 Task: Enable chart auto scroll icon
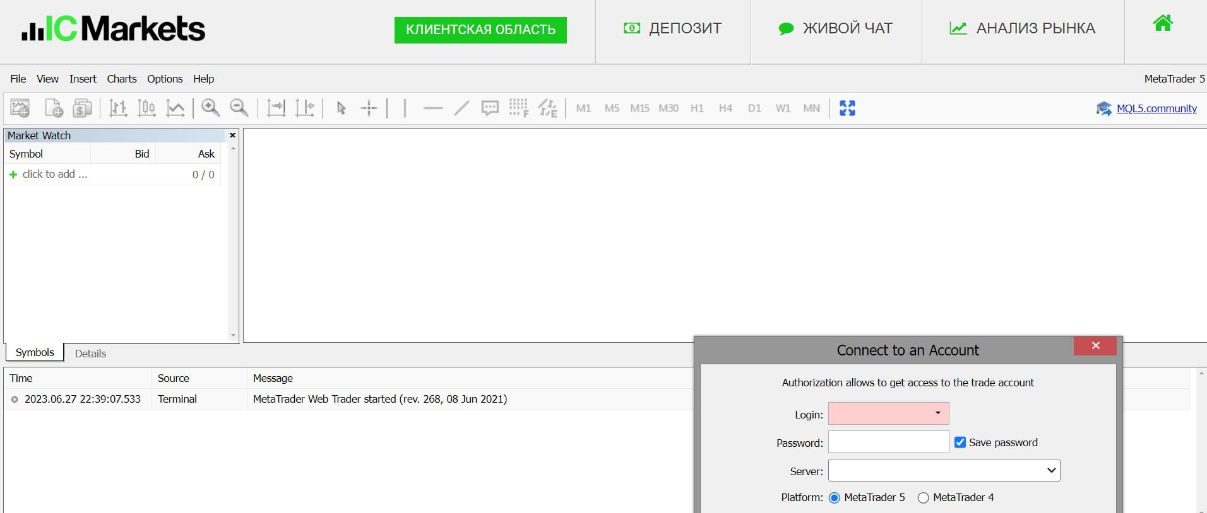[276, 108]
